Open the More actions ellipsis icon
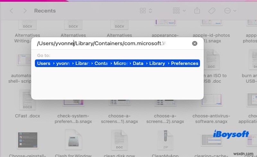 (x=227, y=11)
